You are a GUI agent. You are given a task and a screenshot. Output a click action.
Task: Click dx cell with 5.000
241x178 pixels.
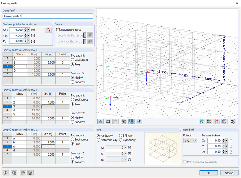(49, 62)
